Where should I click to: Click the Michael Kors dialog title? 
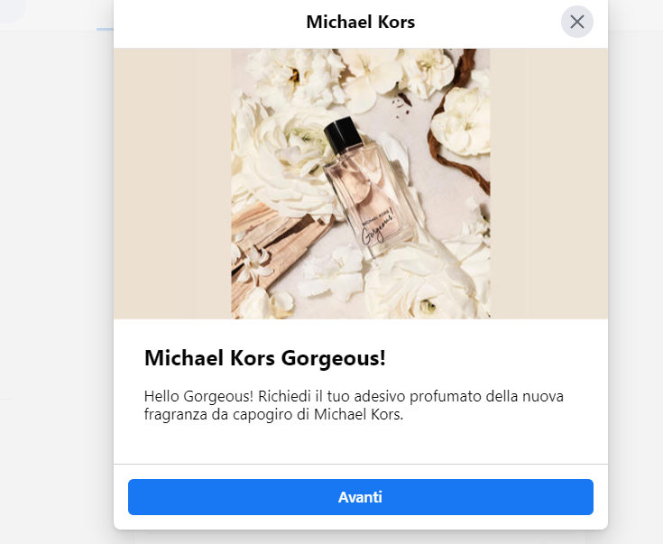(x=360, y=22)
